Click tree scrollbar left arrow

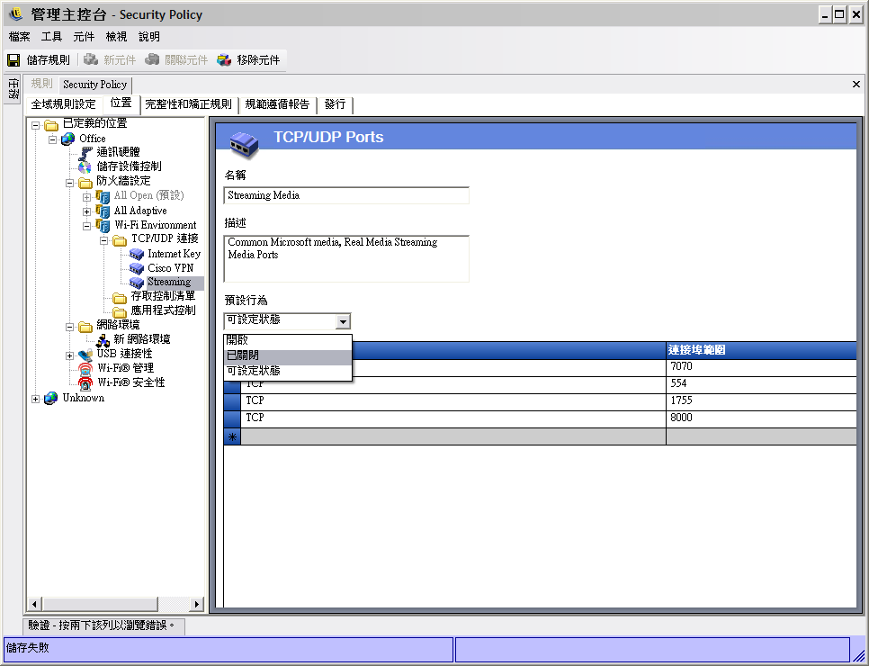click(34, 604)
